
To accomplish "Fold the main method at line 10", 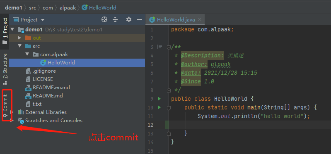I will coord(169,108).
